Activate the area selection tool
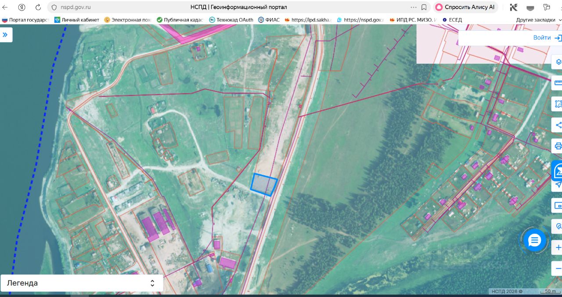 [x=558, y=104]
